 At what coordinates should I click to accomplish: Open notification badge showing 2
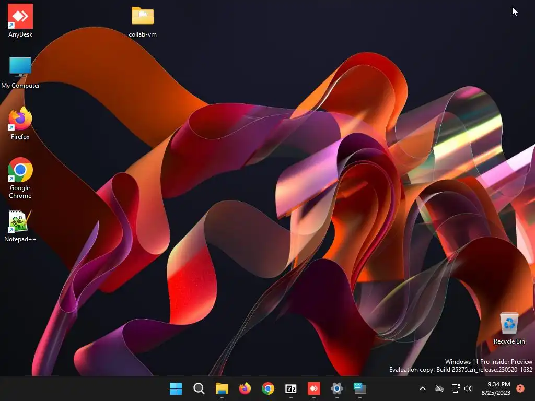click(520, 388)
